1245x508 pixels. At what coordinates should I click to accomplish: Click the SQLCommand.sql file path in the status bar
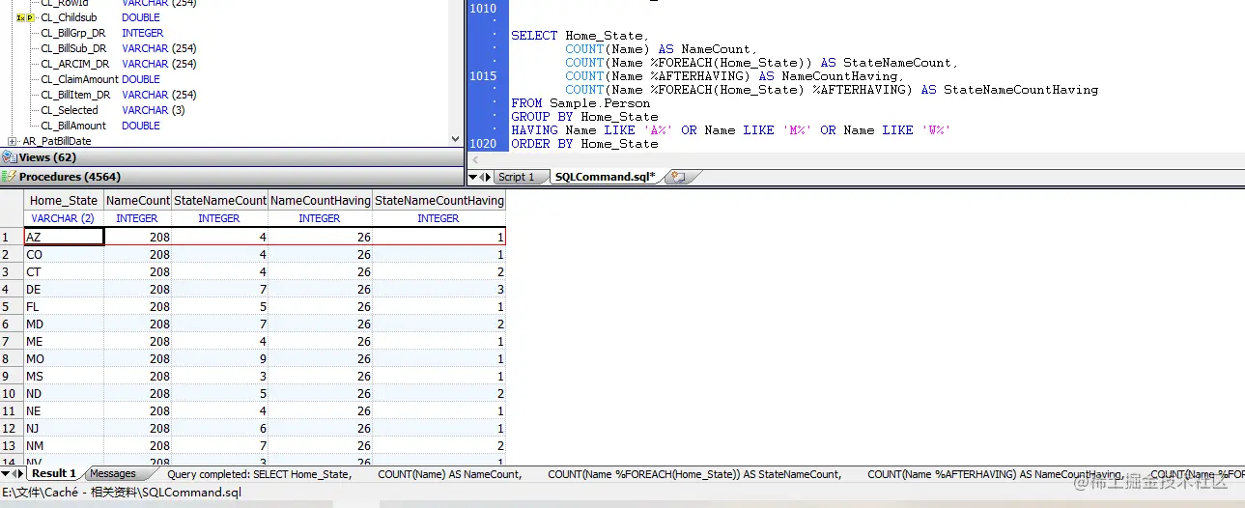tap(122, 493)
